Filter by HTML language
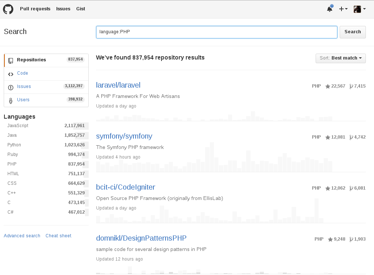 pos(46,174)
